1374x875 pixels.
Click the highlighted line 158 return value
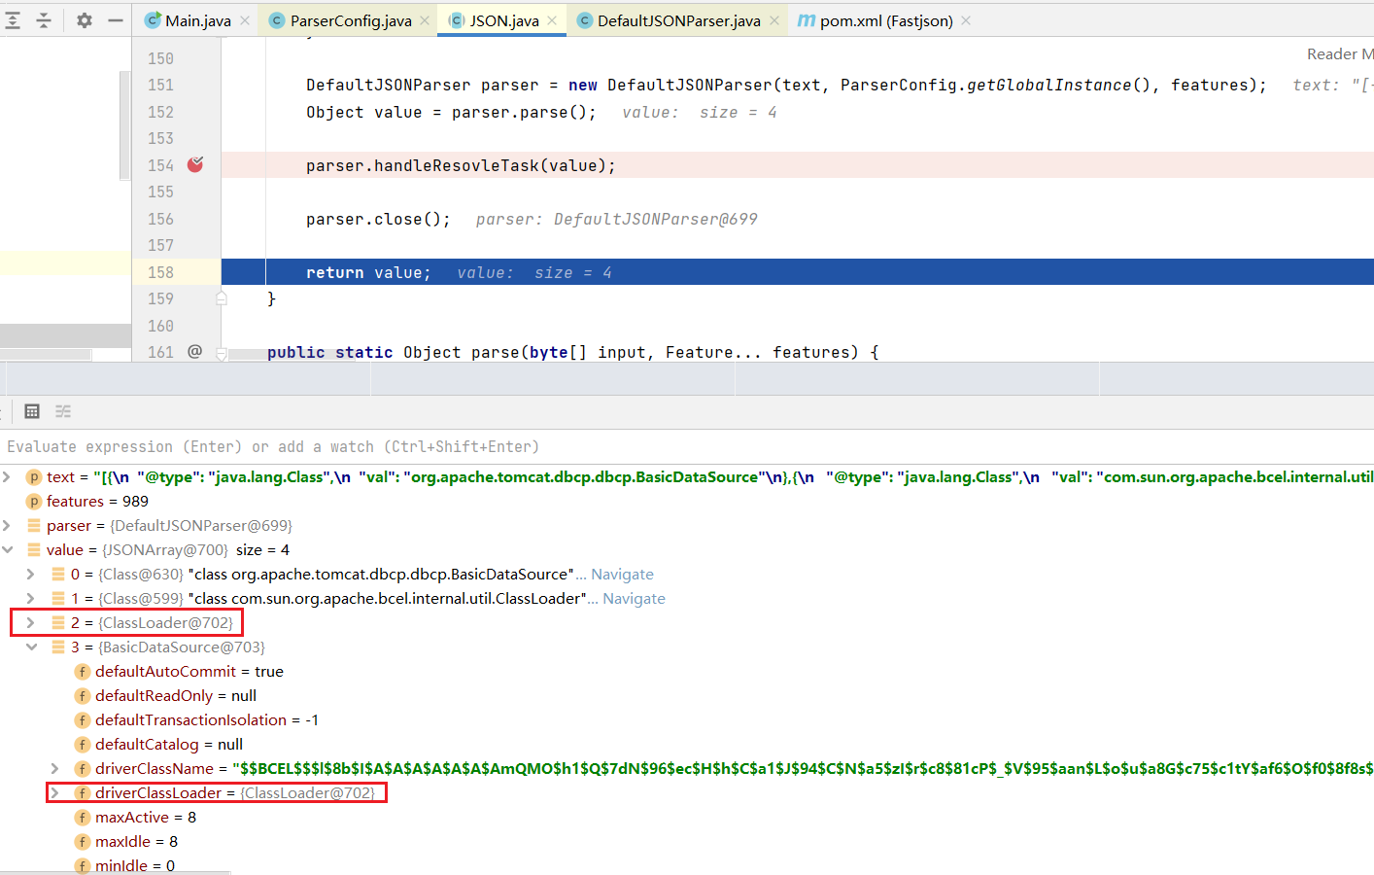pyautogui.click(x=797, y=272)
